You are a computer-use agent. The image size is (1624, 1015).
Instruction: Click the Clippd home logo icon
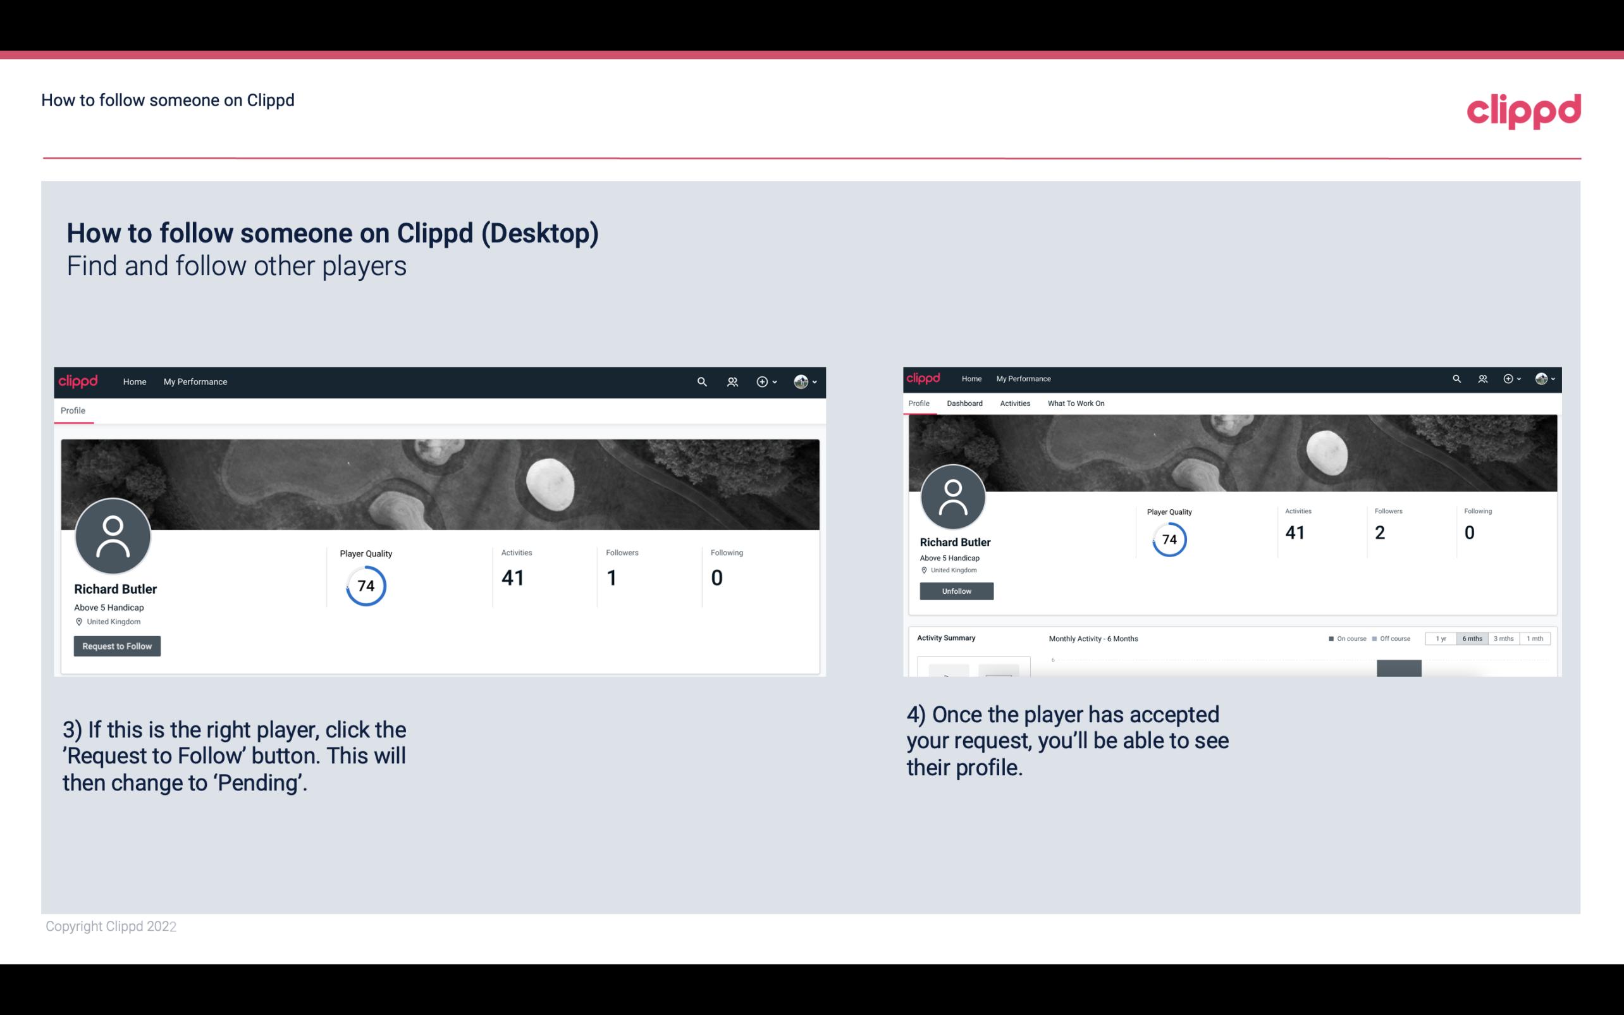[x=78, y=381]
